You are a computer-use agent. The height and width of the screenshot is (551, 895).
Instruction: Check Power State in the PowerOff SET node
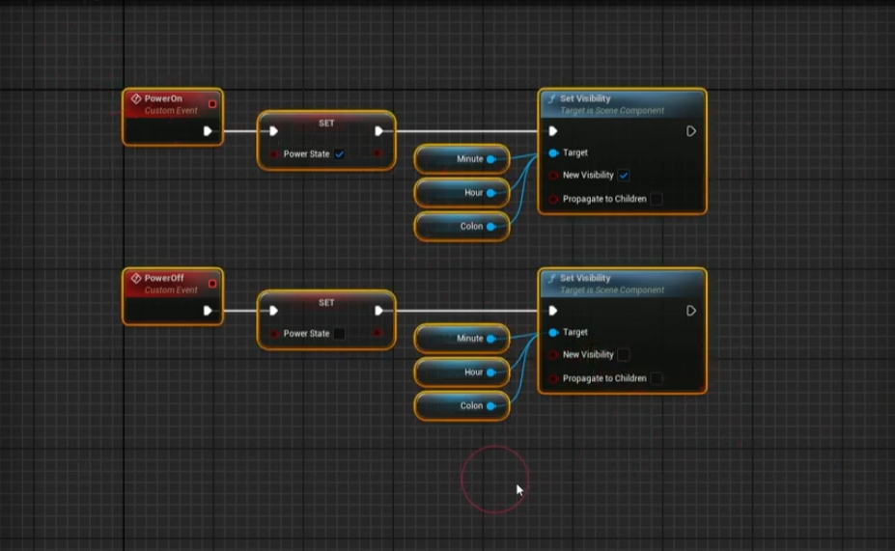pos(340,334)
